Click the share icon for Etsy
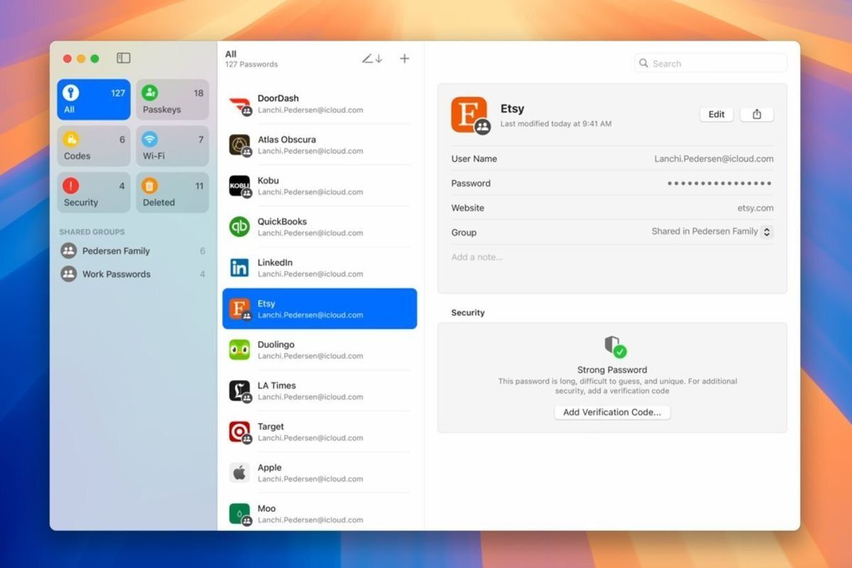The height and width of the screenshot is (568, 852). (757, 114)
